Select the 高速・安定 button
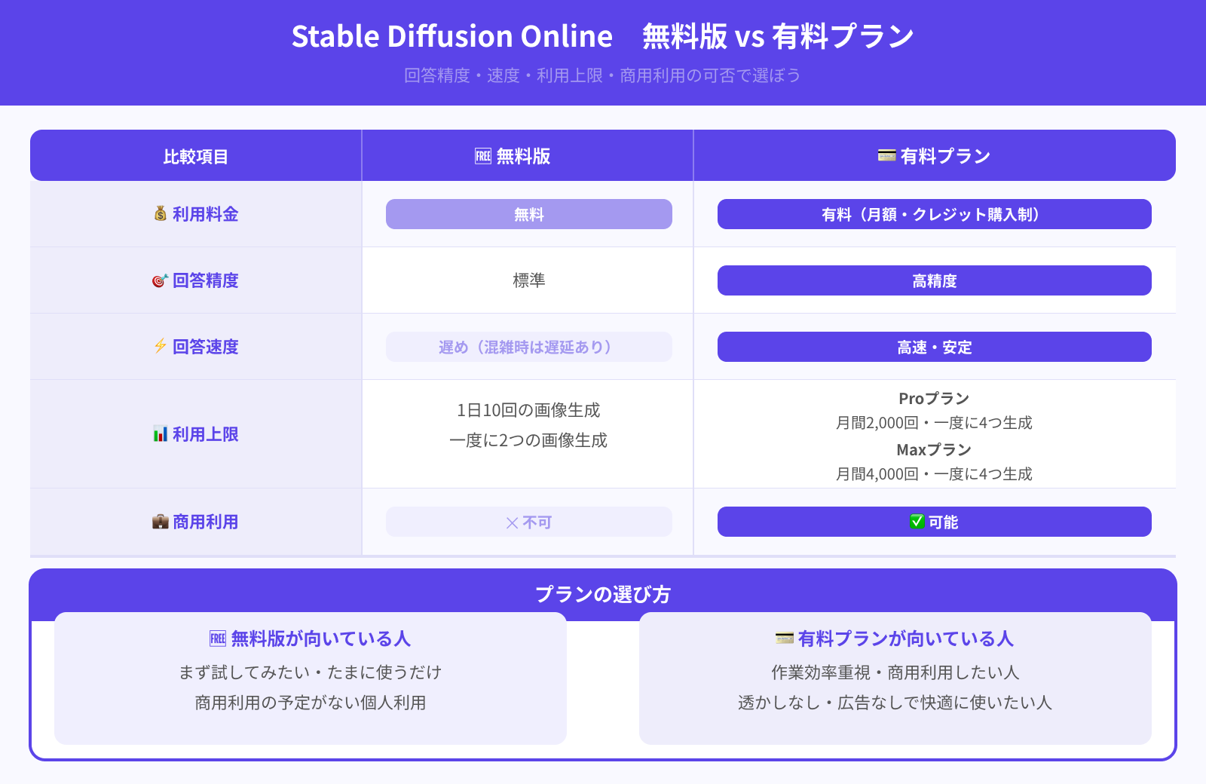Screen dimensions: 1206x784 coord(935,347)
